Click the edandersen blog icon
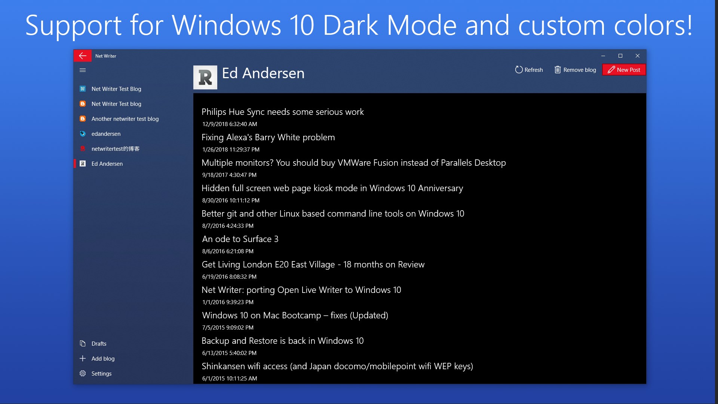The image size is (718, 404). pyautogui.click(x=83, y=134)
